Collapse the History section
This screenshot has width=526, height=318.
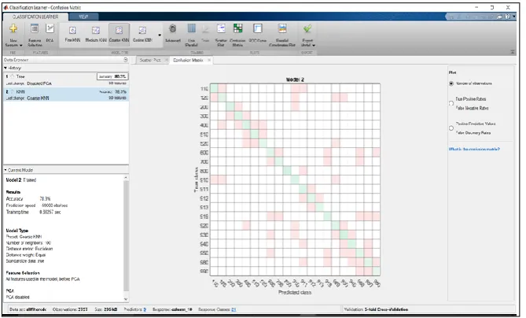click(6, 68)
